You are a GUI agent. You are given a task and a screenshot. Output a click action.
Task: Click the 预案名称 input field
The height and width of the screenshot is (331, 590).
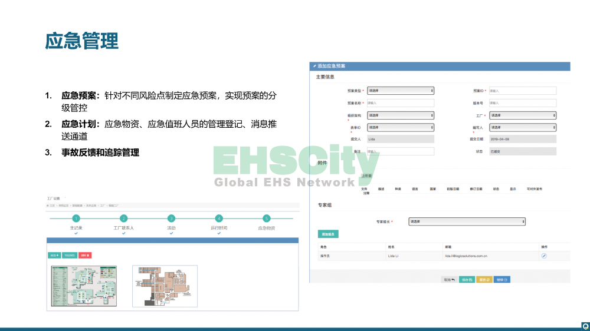coord(400,103)
